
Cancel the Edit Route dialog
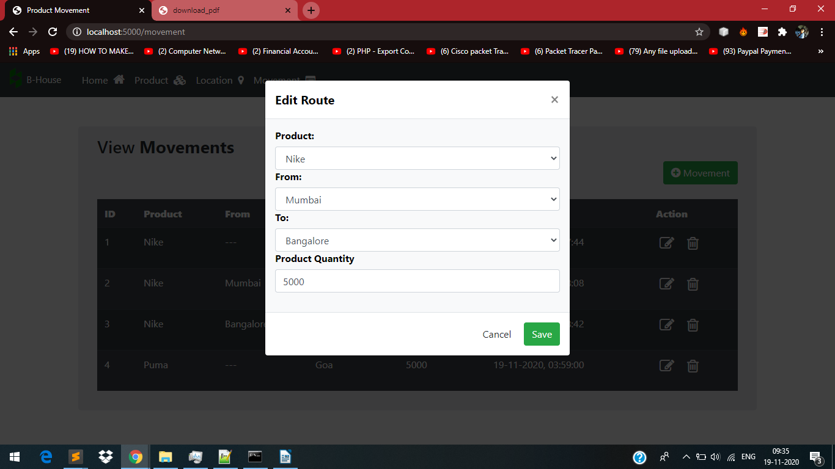point(496,334)
